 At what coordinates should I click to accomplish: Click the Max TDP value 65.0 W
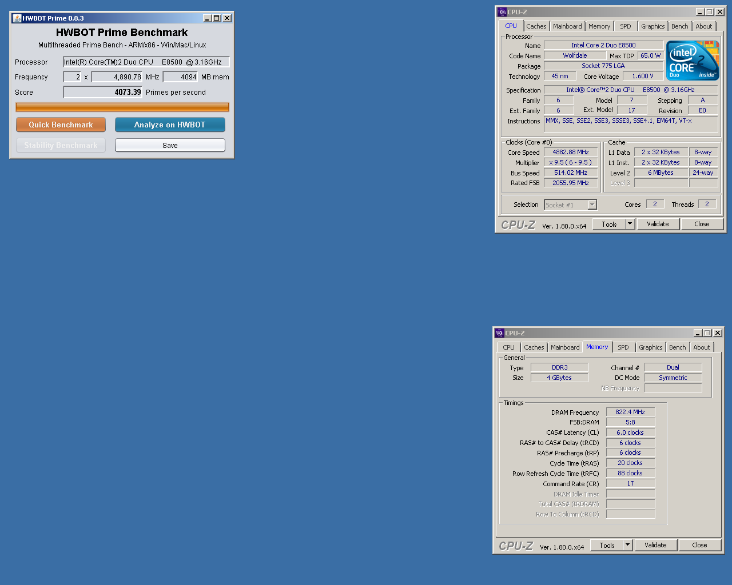[651, 55]
